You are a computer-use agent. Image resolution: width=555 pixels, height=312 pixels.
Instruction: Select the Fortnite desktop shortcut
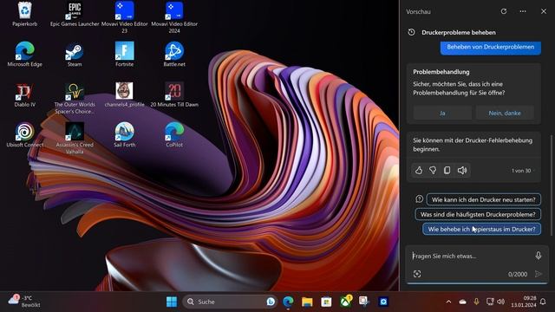point(124,54)
